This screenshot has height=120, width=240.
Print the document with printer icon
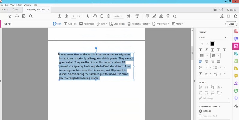coord(24,16)
